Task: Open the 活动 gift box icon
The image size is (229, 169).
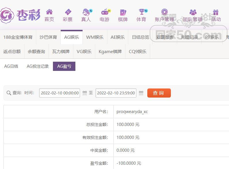Action: (216, 12)
